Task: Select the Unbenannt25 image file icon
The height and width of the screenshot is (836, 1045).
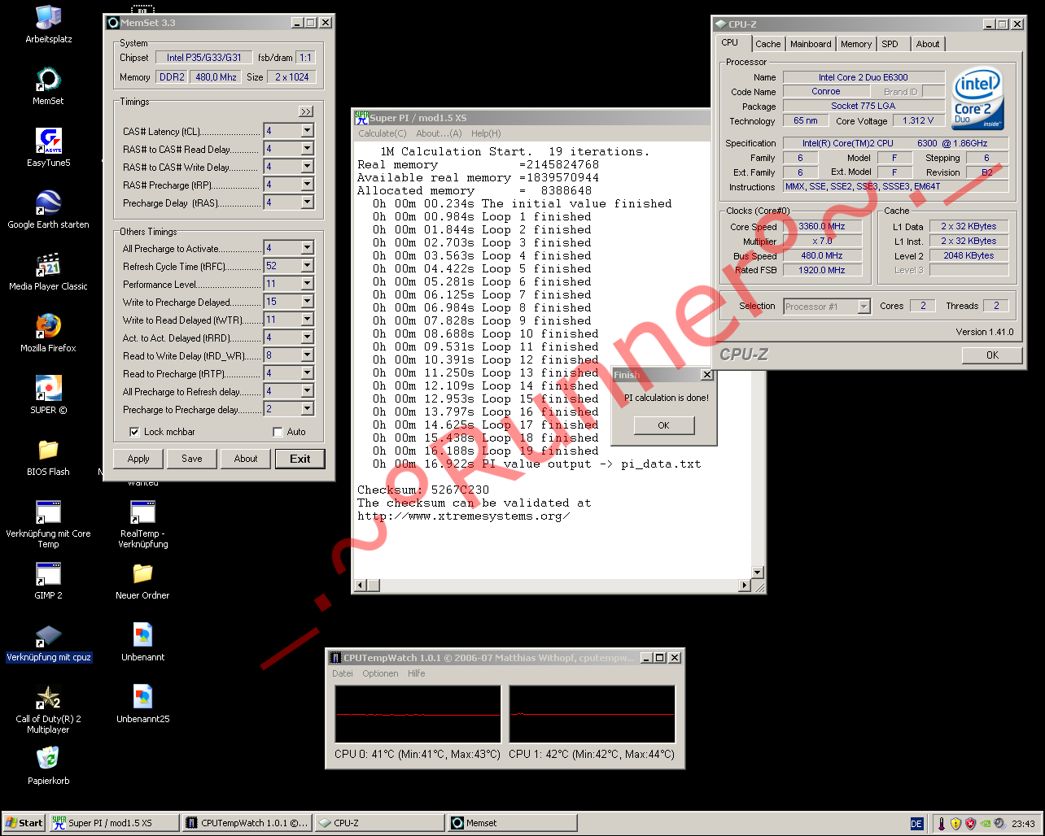Action: tap(142, 704)
